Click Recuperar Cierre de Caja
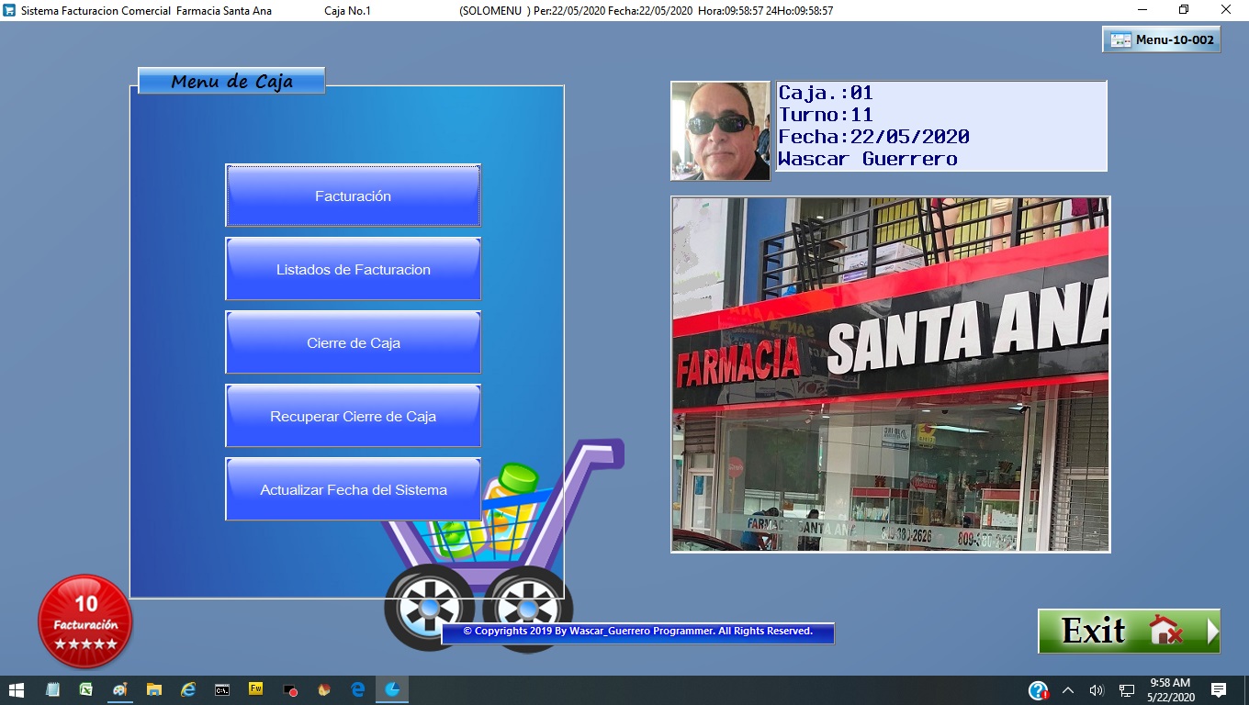The height and width of the screenshot is (705, 1249). [353, 416]
